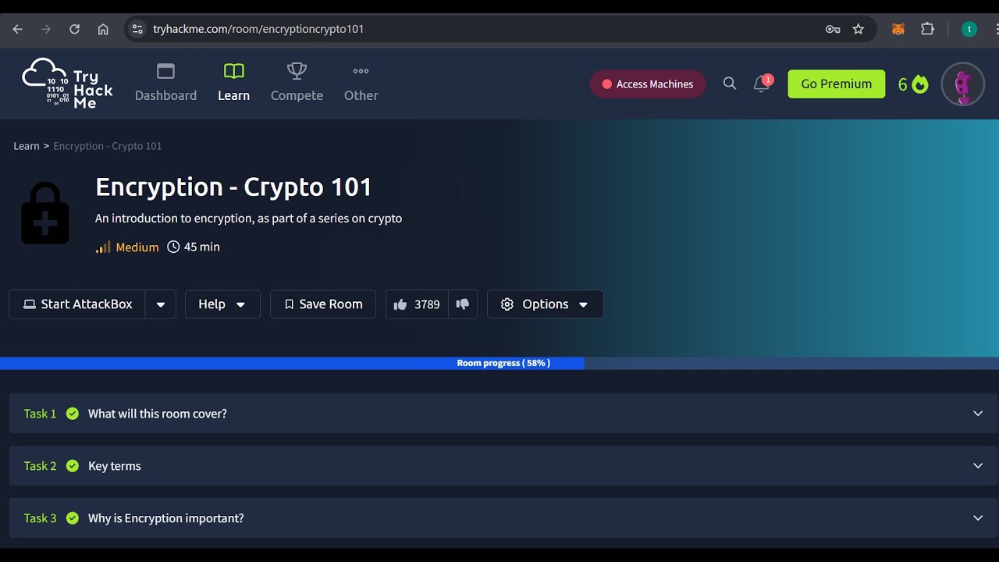Click Task 1 completed checkmark
Image resolution: width=999 pixels, height=562 pixels.
[73, 414]
